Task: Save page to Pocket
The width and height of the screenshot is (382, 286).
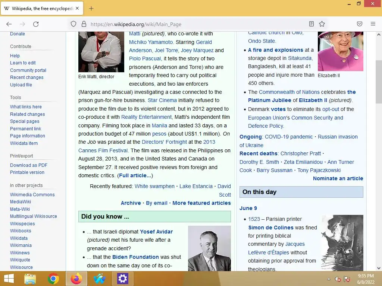Action: pos(360,24)
